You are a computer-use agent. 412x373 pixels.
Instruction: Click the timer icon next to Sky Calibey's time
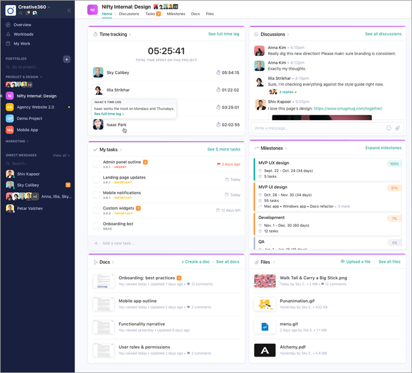click(x=218, y=73)
